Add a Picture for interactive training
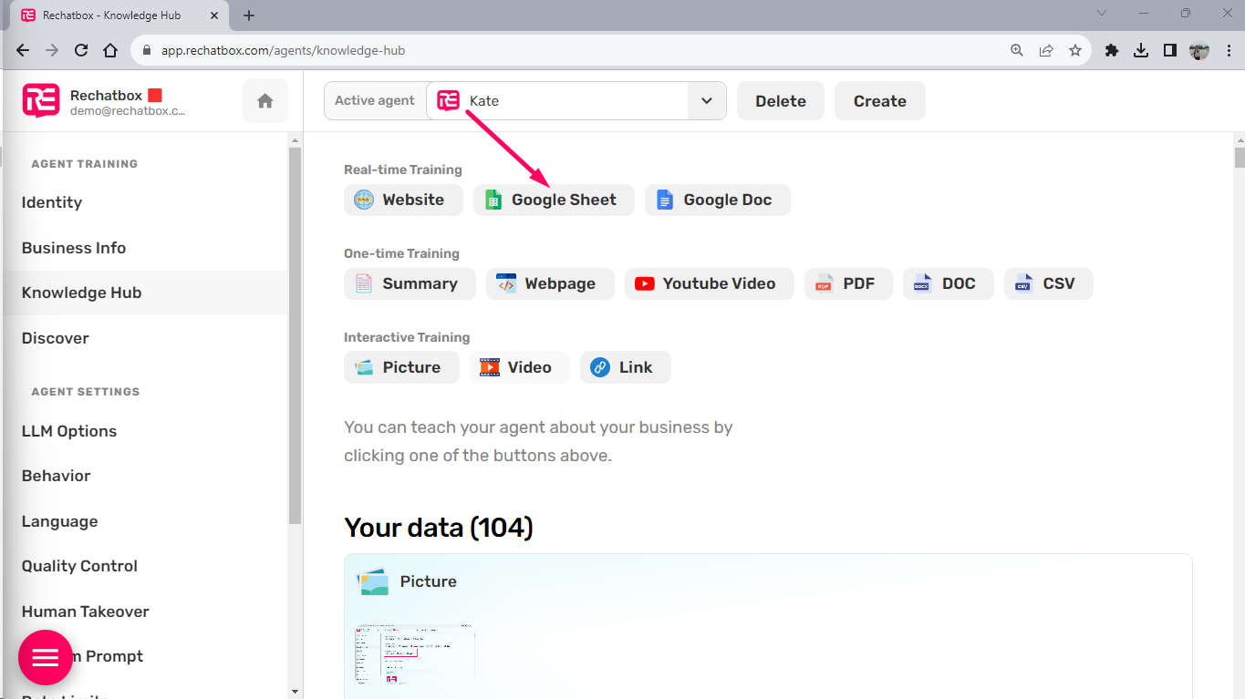 401,367
